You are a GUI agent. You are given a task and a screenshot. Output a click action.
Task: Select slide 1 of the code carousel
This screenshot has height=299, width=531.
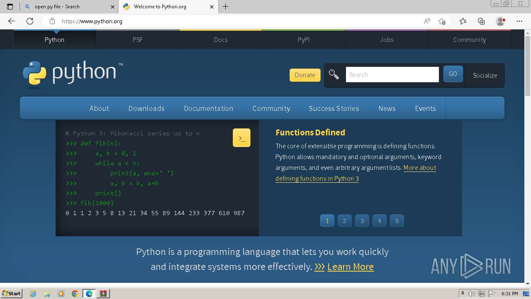327,221
